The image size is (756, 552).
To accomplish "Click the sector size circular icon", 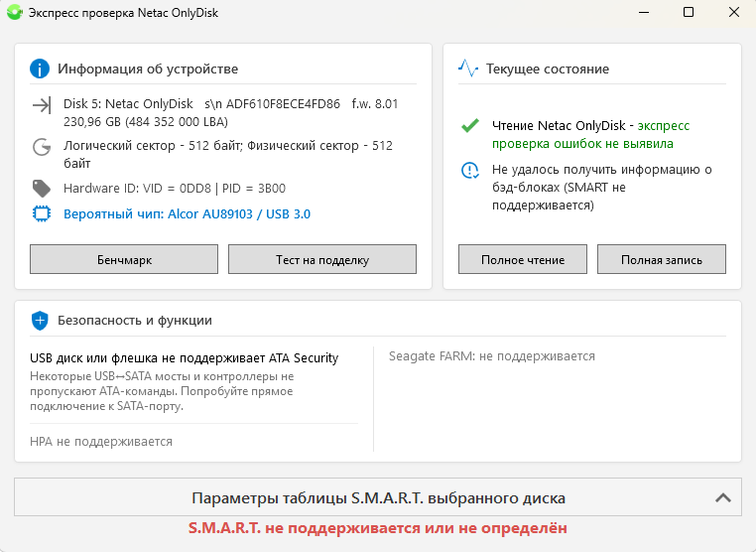I will (42, 147).
